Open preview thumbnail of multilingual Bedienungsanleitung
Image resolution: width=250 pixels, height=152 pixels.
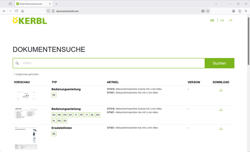(26, 113)
